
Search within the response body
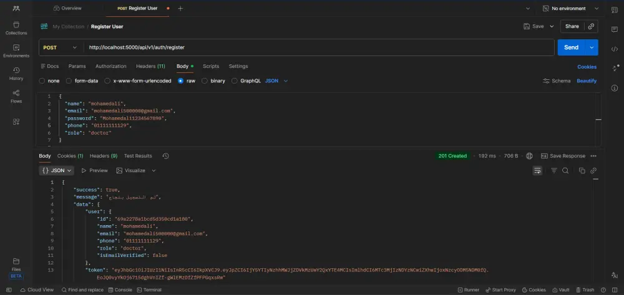pos(565,170)
